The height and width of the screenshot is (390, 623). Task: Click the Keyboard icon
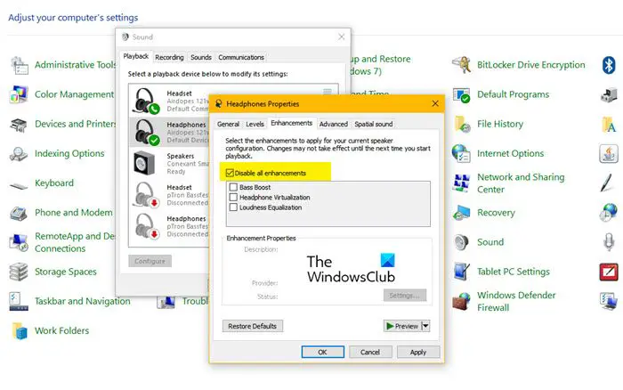tap(19, 185)
